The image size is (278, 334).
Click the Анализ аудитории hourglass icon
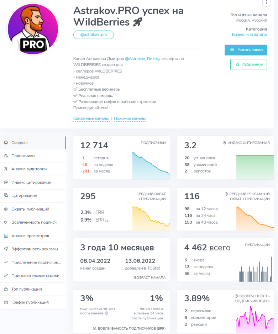(6, 169)
